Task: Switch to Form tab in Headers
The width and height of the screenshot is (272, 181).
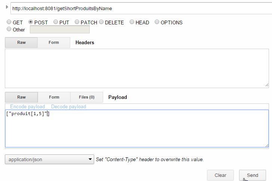Action: coord(54,42)
